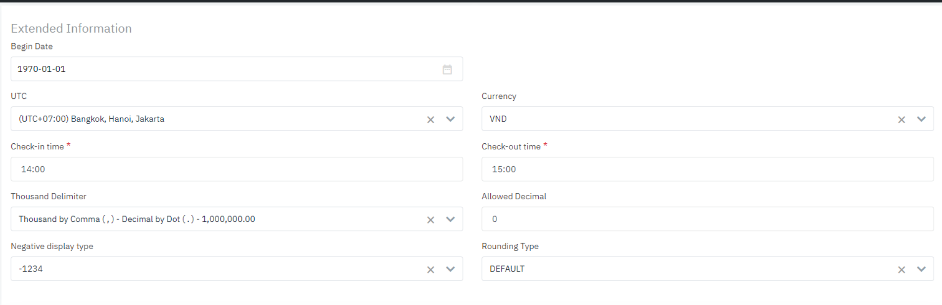The image size is (942, 305).
Task: Click the Thousand by Comma delimiter value
Action: (x=137, y=219)
